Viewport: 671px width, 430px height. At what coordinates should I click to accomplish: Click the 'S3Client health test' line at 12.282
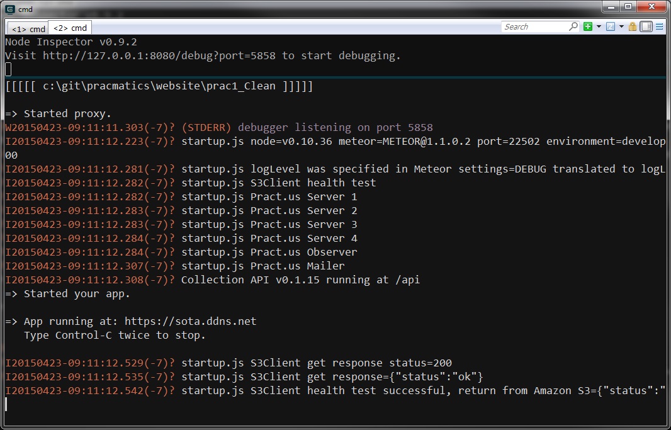click(191, 183)
